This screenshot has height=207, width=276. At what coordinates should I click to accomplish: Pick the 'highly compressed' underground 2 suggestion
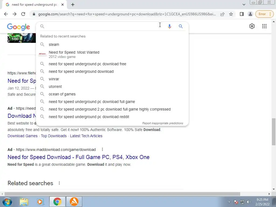(x=112, y=109)
